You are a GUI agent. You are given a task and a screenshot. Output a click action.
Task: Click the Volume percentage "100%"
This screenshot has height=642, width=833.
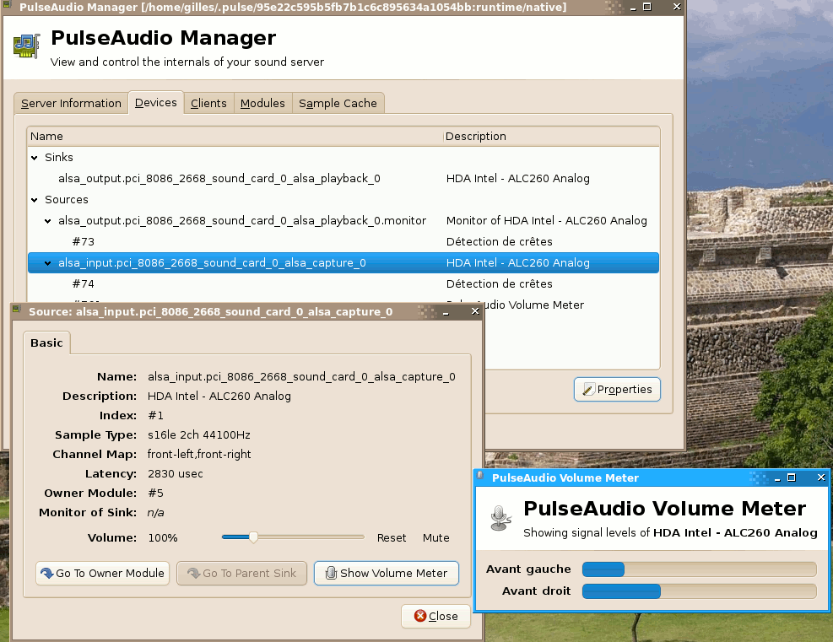click(x=163, y=538)
